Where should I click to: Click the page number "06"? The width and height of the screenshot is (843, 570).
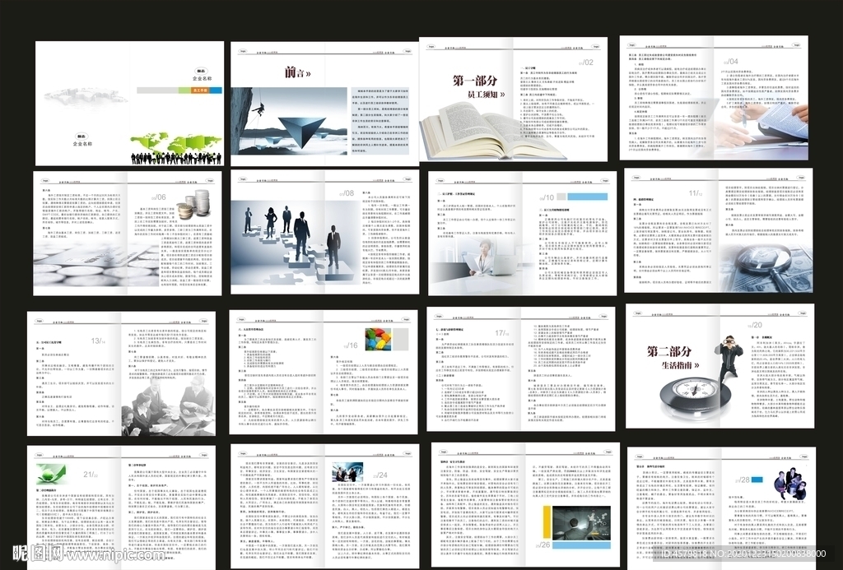click(x=161, y=197)
